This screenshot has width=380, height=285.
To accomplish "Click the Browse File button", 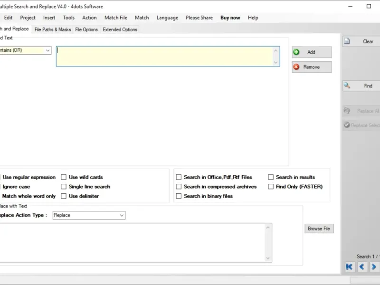I will point(319,228).
